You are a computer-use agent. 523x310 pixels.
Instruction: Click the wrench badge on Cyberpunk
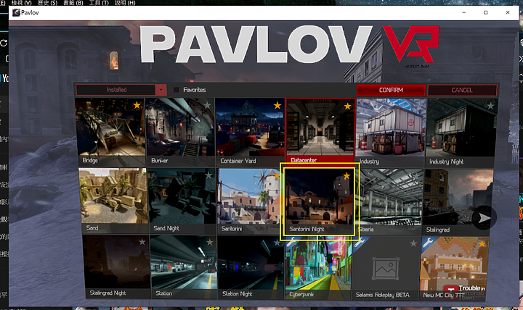click(291, 242)
